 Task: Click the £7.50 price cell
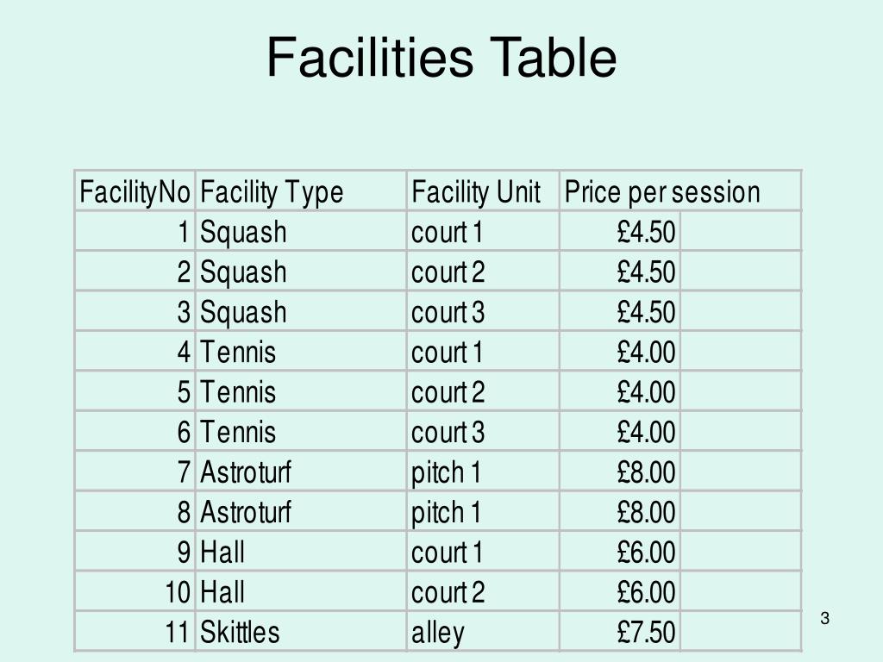(x=620, y=631)
